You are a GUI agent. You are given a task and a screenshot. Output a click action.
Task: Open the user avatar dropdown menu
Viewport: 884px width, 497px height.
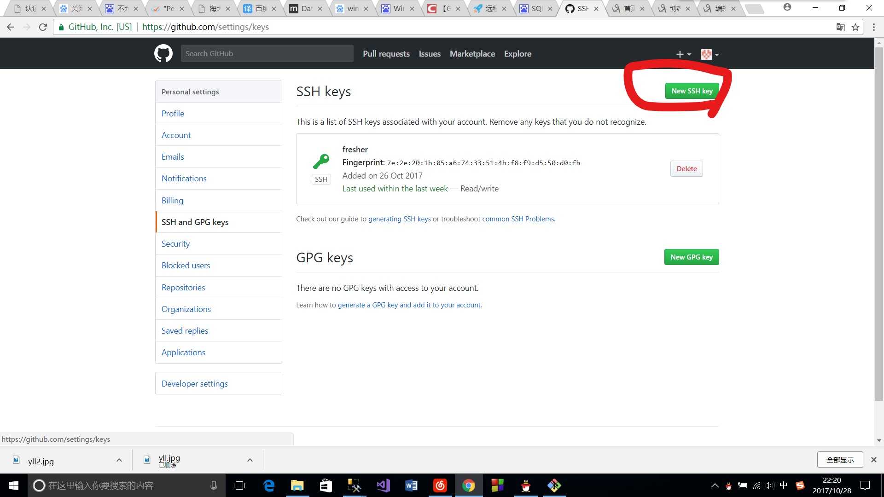pos(710,54)
